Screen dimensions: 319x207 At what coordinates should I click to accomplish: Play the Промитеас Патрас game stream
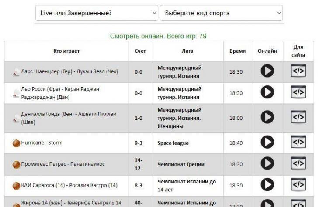click(x=267, y=164)
